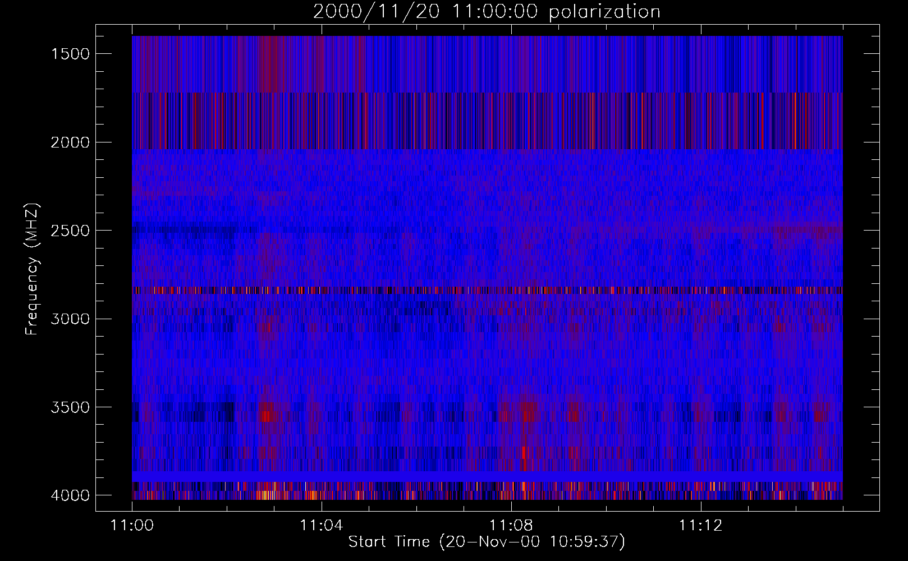The image size is (908, 561).
Task: Click the 2500 frequency tick label
Action: pos(70,231)
